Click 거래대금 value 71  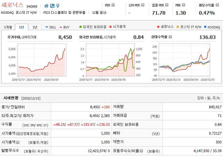click(x=219, y=116)
